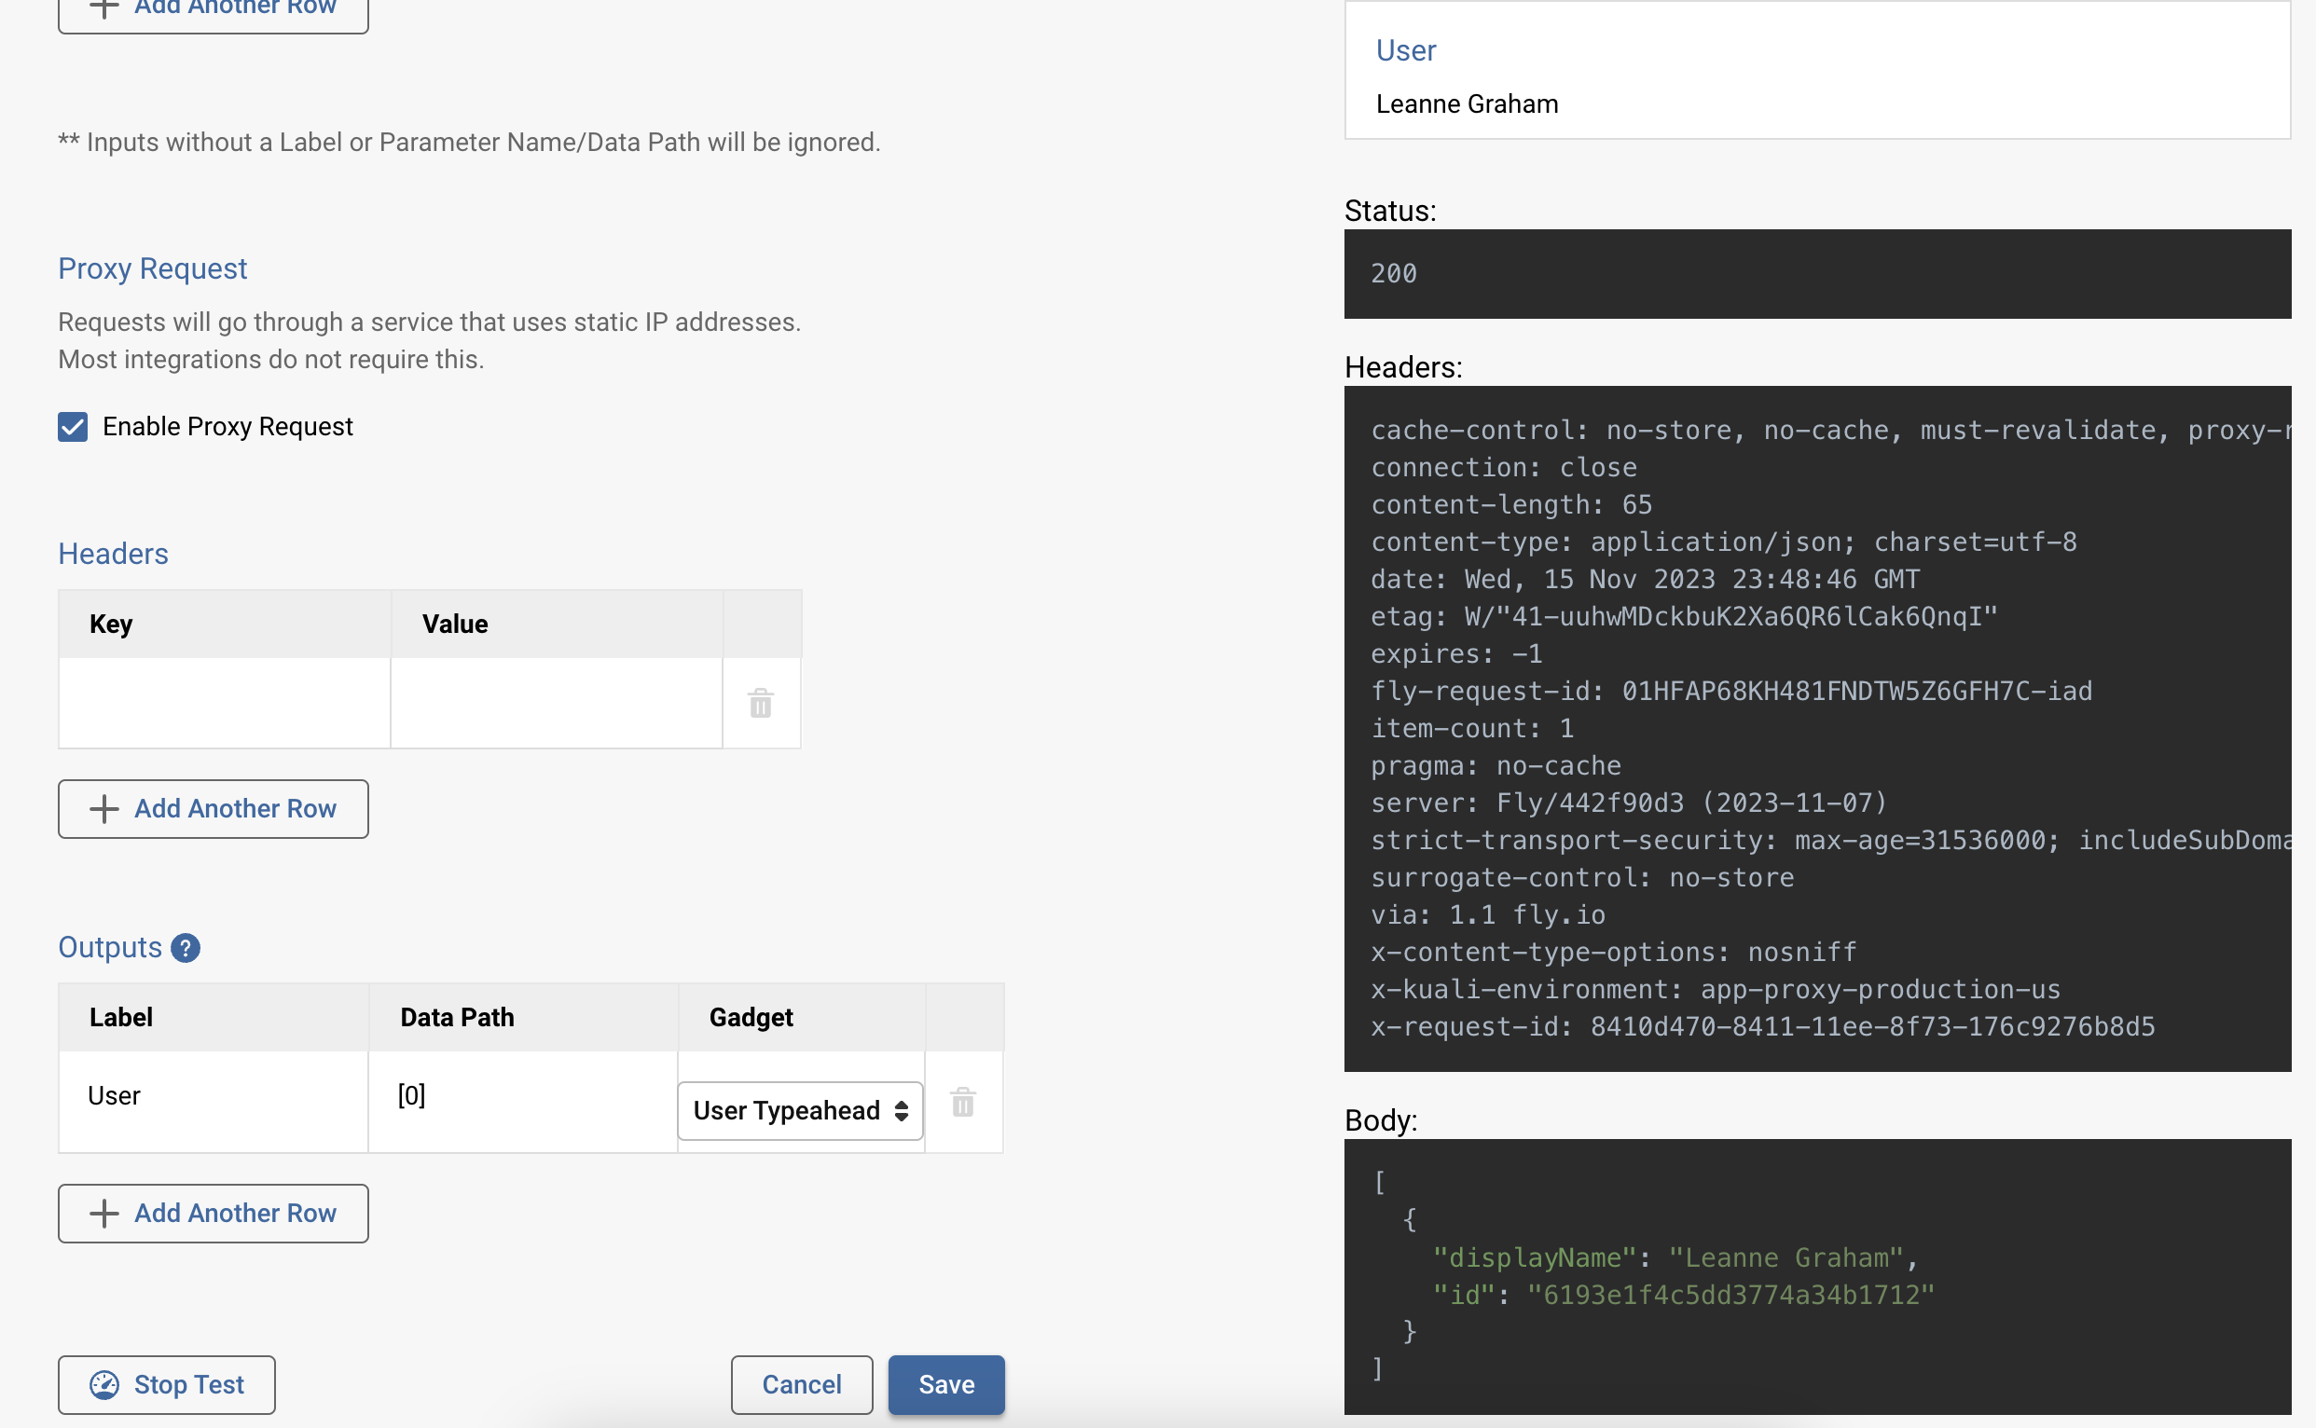This screenshot has width=2316, height=1428.
Task: Click the plus icon beside Outputs Add Another Row
Action: tap(103, 1214)
